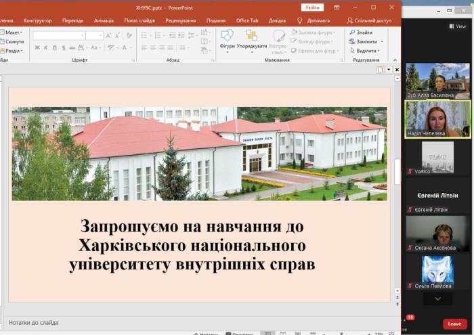This screenshot has width=474, height=335.
Task: Open the Виділити select dropdown
Action: pos(364,51)
